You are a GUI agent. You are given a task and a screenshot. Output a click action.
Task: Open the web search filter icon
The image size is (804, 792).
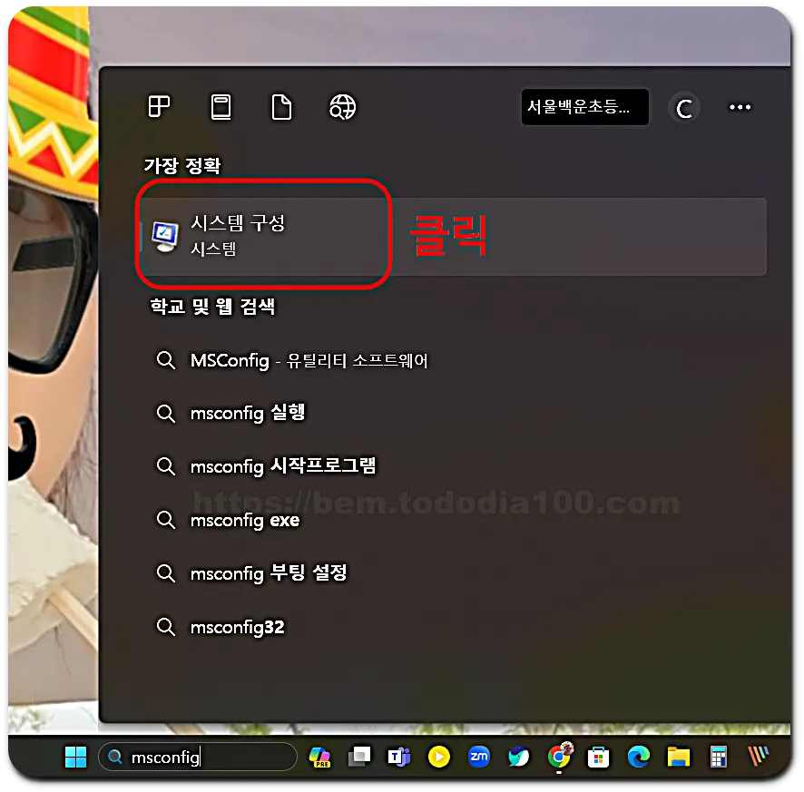click(x=342, y=106)
